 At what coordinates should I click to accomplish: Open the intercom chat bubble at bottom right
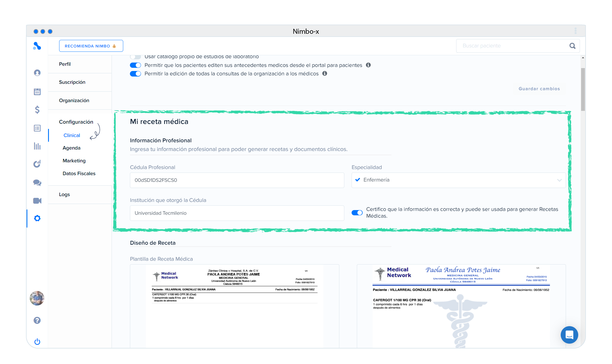pos(569,335)
